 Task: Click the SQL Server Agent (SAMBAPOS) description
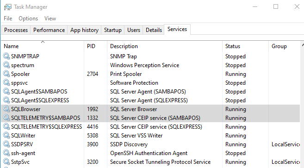tap(148, 92)
